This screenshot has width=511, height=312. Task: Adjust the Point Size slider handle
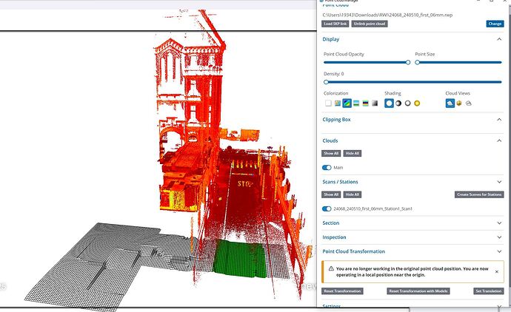(x=417, y=62)
